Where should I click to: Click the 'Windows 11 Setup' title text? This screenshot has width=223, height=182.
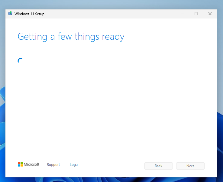(x=29, y=14)
